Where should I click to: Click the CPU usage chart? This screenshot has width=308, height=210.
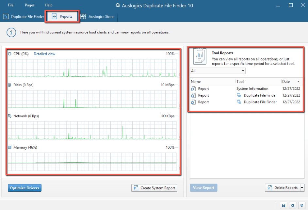pyautogui.click(x=92, y=68)
